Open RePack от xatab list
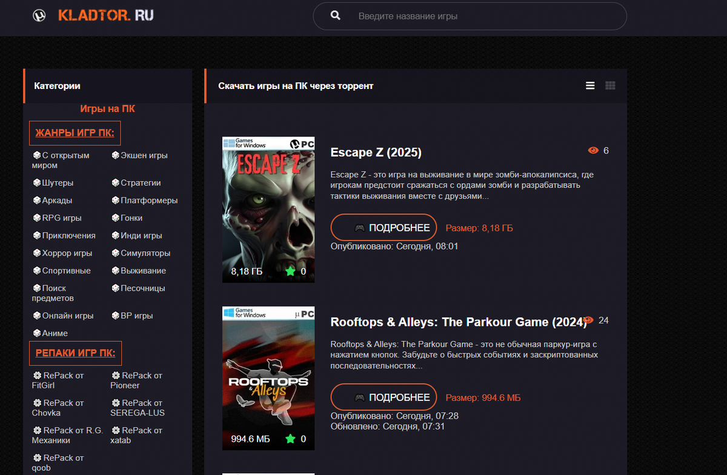 click(136, 435)
